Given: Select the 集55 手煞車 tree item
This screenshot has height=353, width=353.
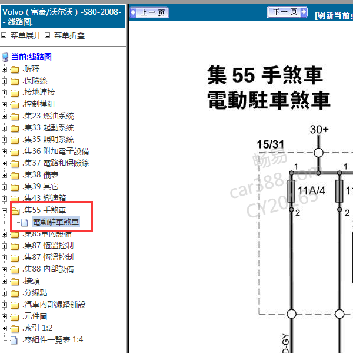Looking at the screenshot, I should tap(44, 210).
